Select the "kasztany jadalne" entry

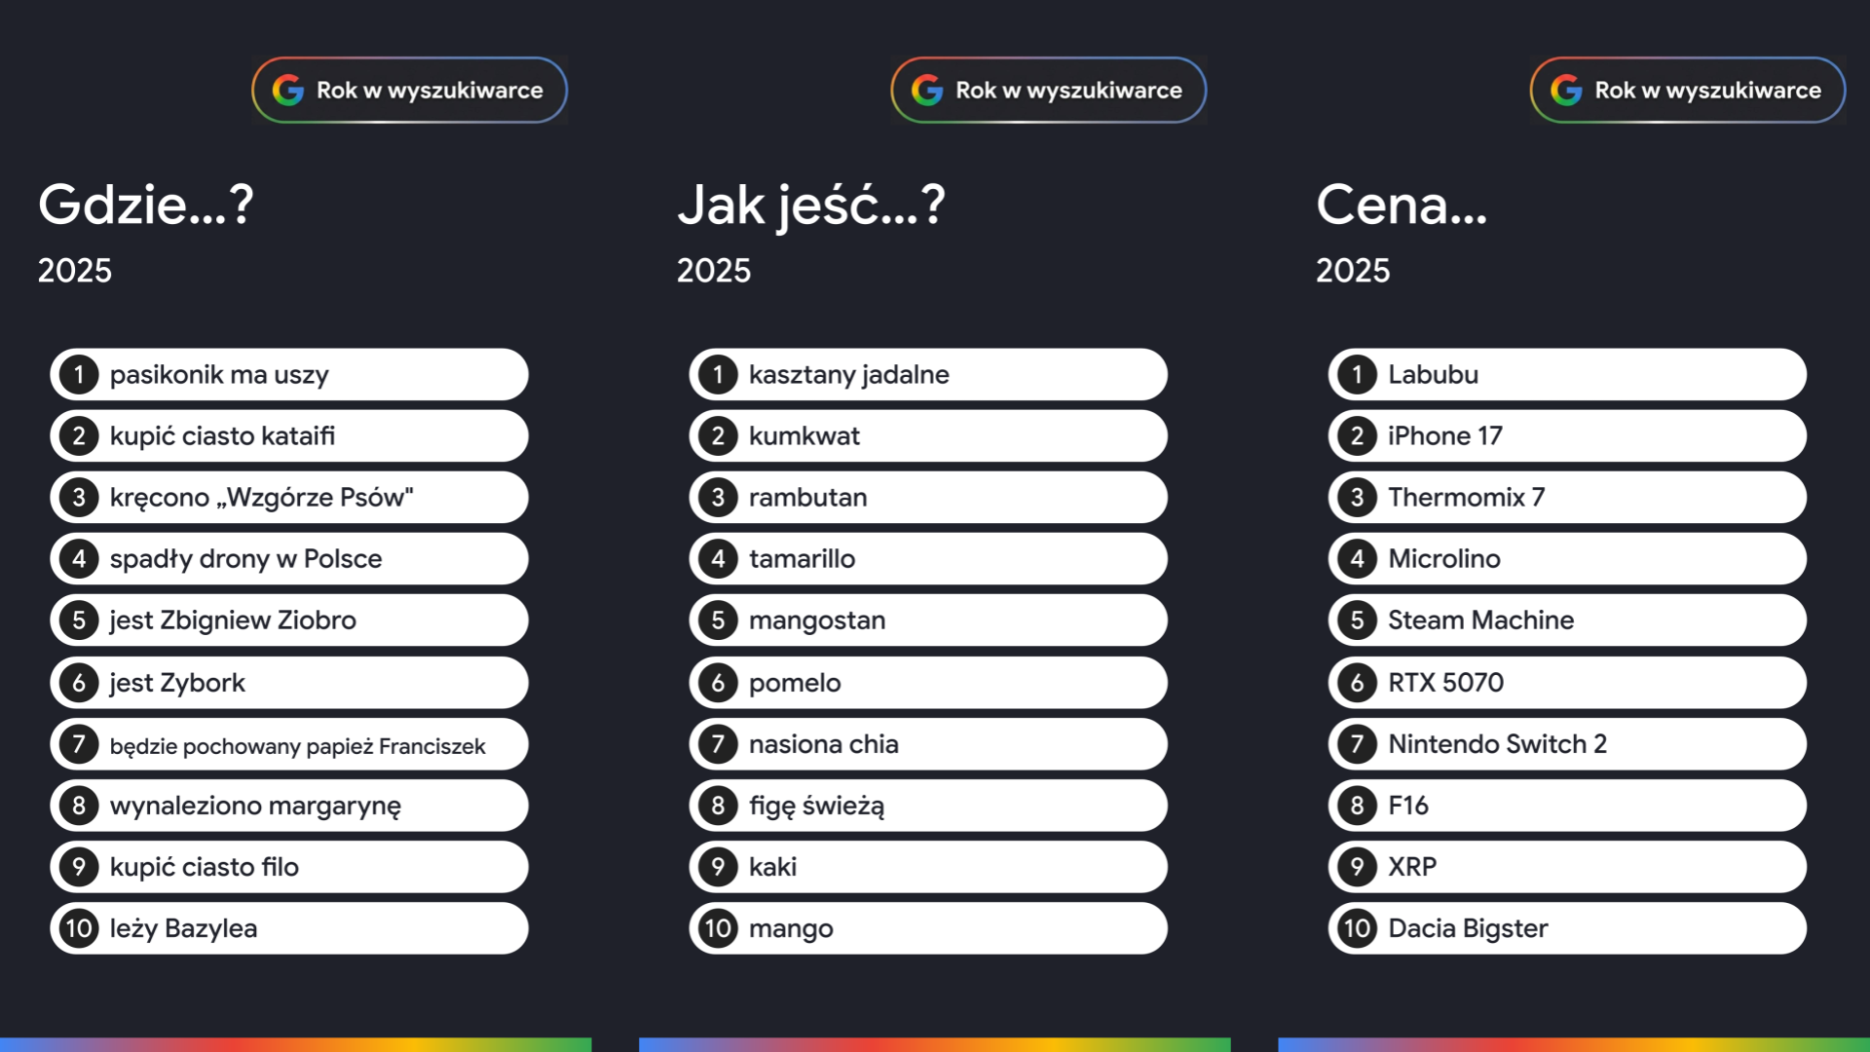click(928, 375)
